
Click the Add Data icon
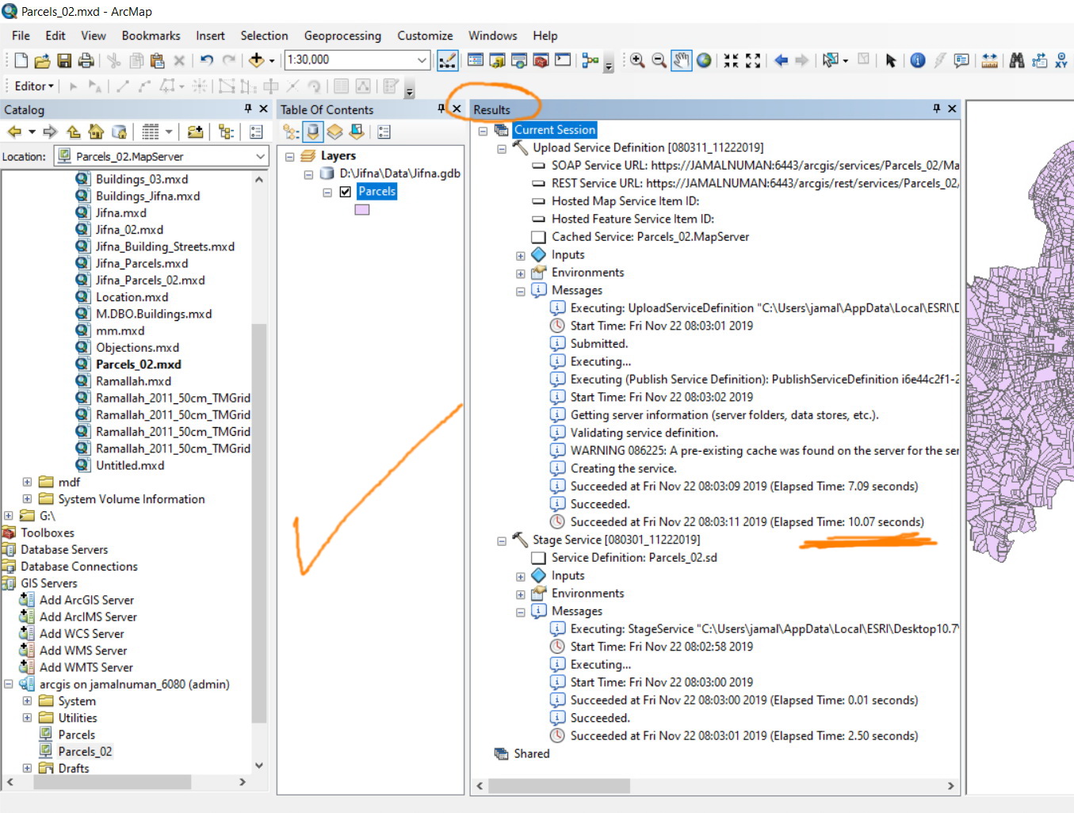tap(256, 60)
